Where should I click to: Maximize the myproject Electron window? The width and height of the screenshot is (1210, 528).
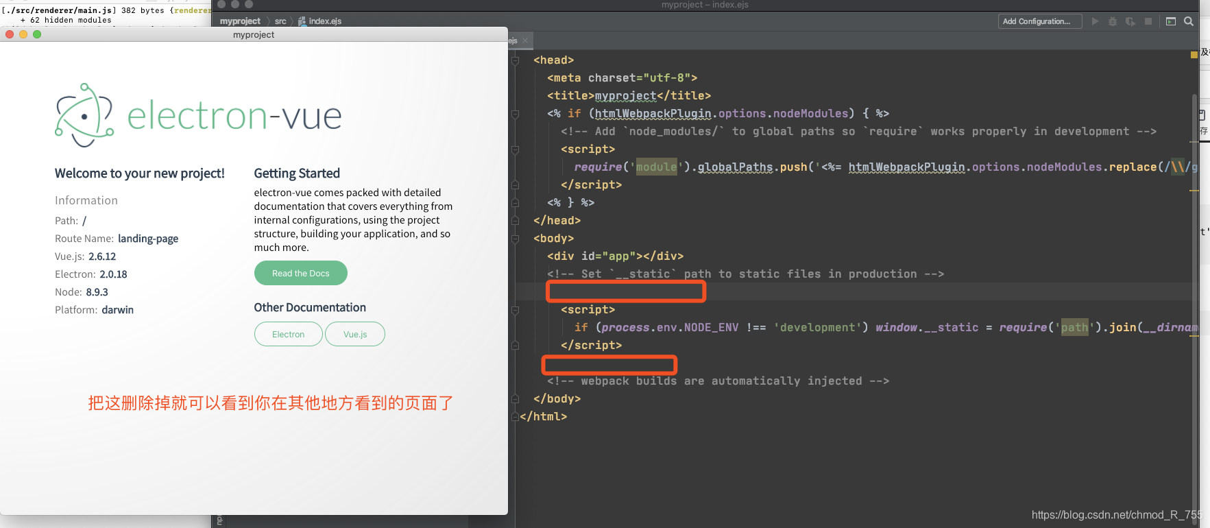[x=37, y=34]
